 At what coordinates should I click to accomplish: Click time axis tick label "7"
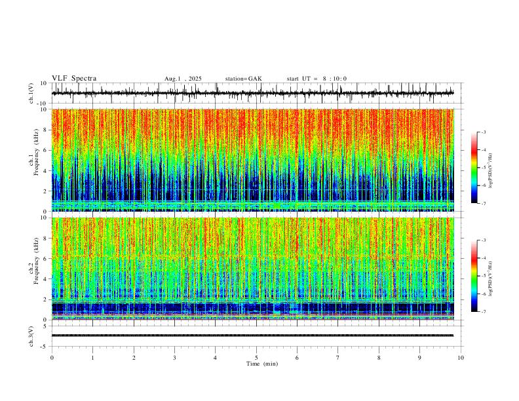(x=338, y=358)
